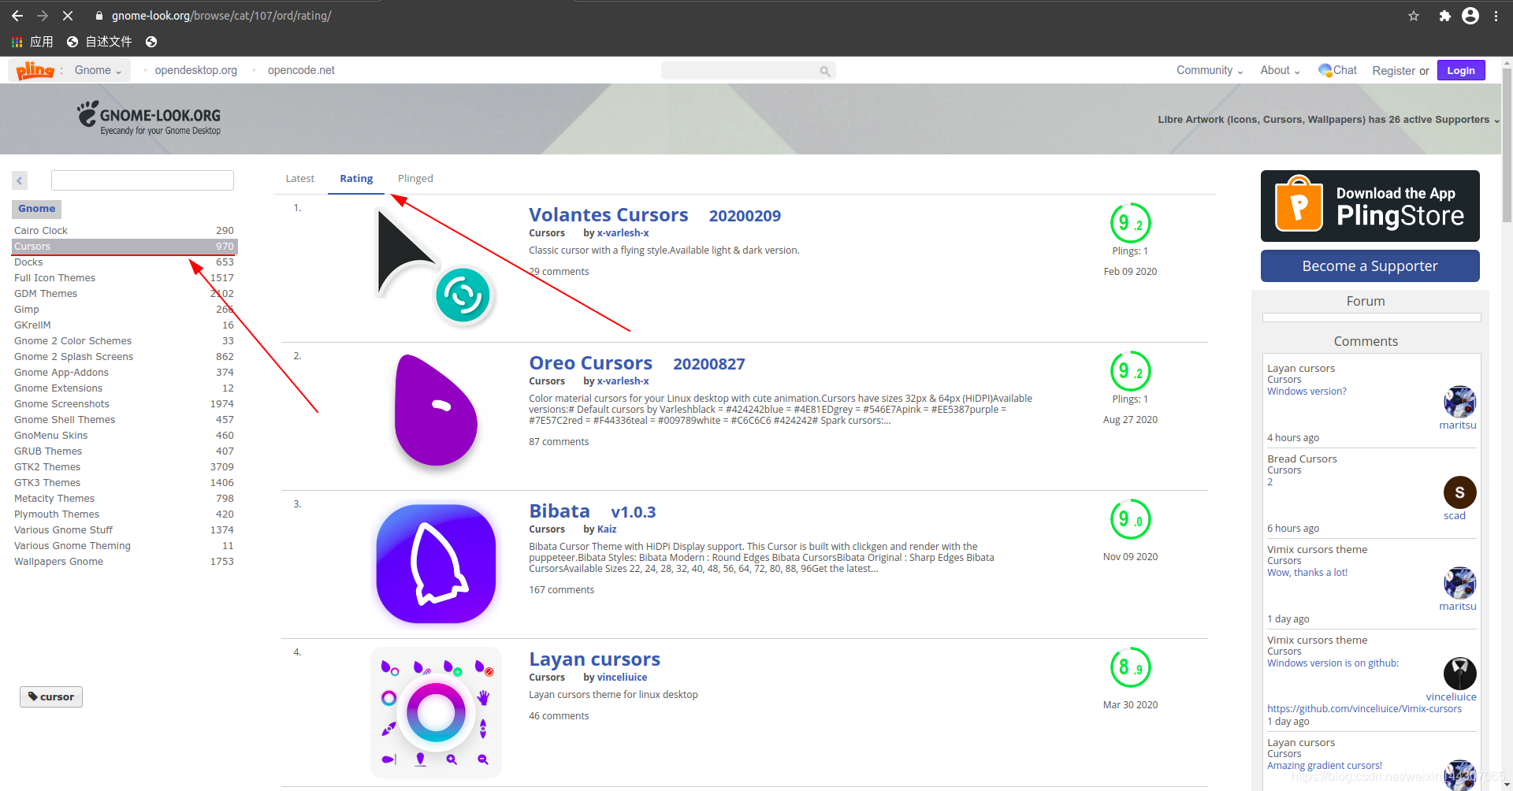Open the Vimix-cursors GitHub link
The height and width of the screenshot is (791, 1513).
[x=1364, y=709]
